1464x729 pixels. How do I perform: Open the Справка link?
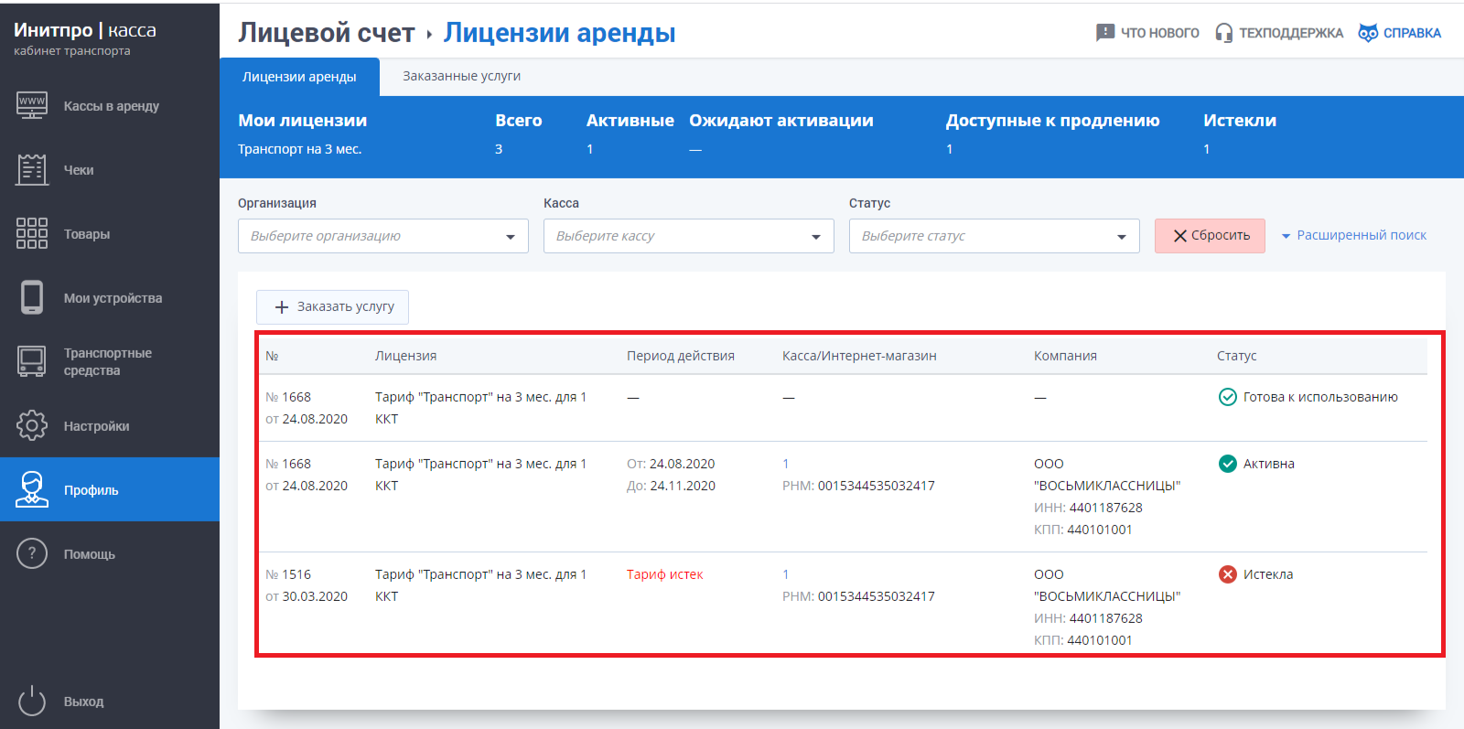click(1400, 33)
